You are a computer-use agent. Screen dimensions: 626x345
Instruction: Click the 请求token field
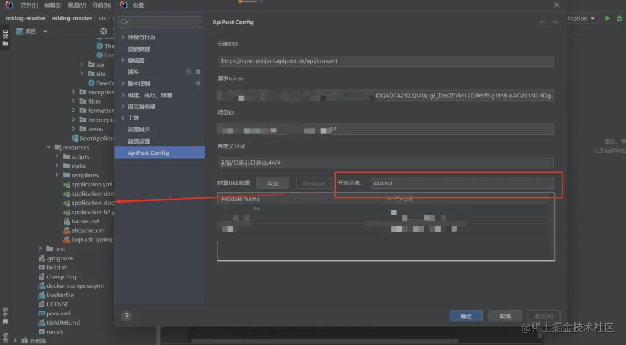[x=385, y=96]
